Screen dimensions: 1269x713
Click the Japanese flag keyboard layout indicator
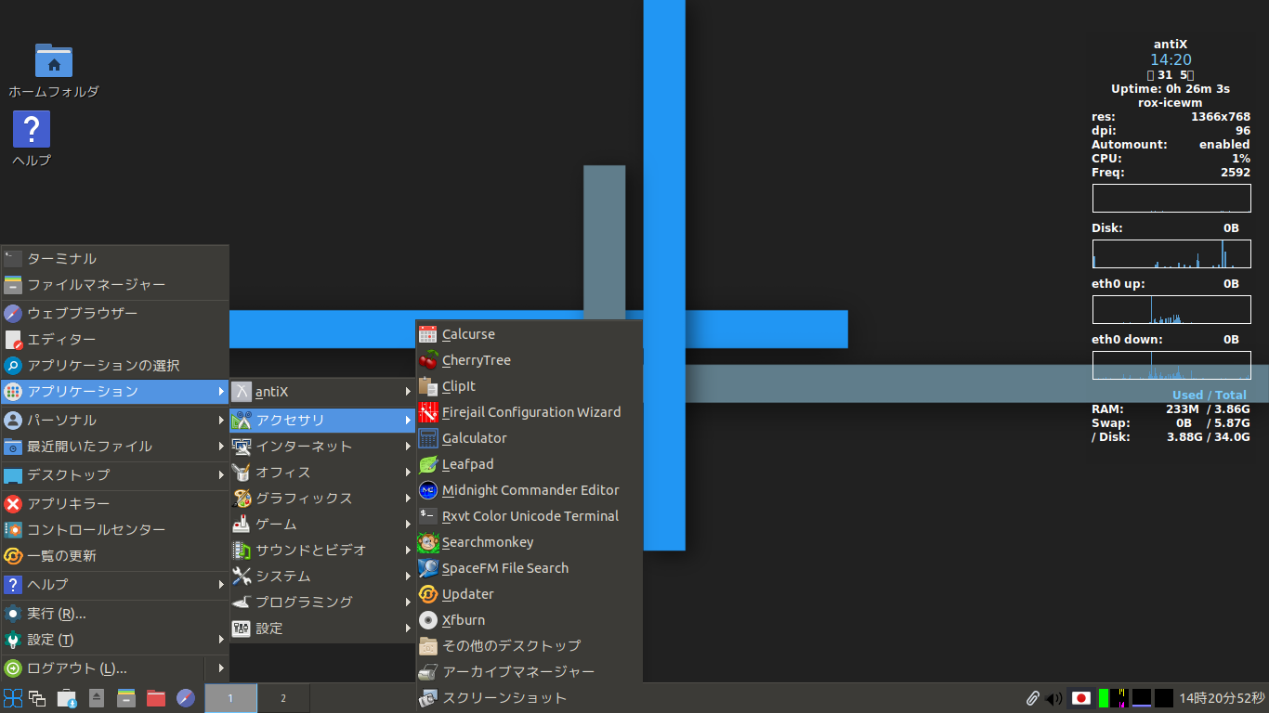[1080, 698]
